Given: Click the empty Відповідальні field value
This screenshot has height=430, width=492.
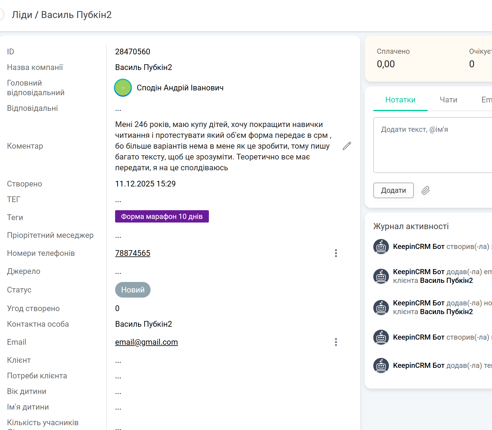Looking at the screenshot, I should click(x=118, y=109).
